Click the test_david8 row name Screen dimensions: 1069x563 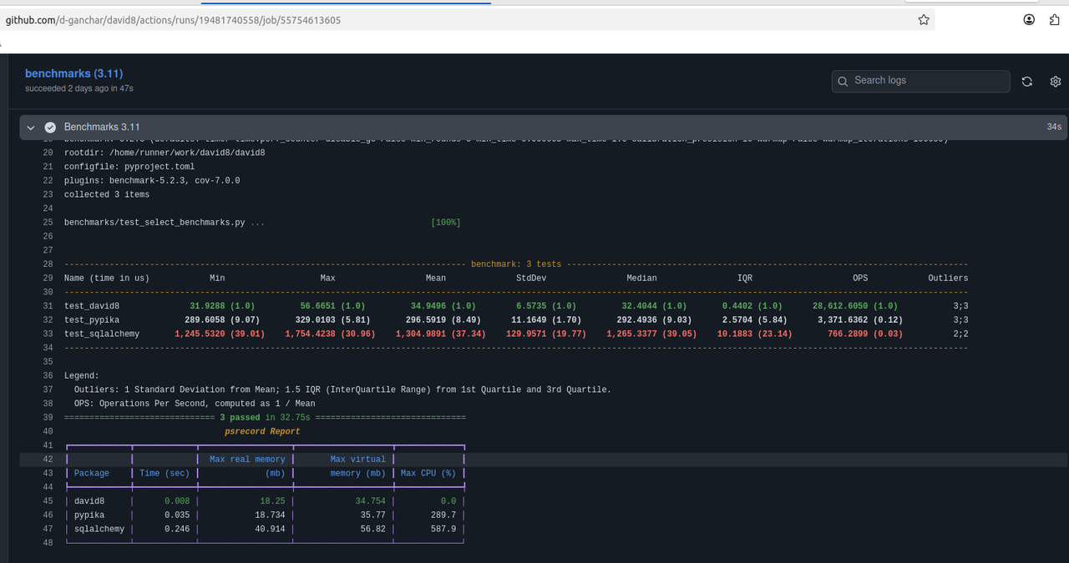click(x=92, y=306)
